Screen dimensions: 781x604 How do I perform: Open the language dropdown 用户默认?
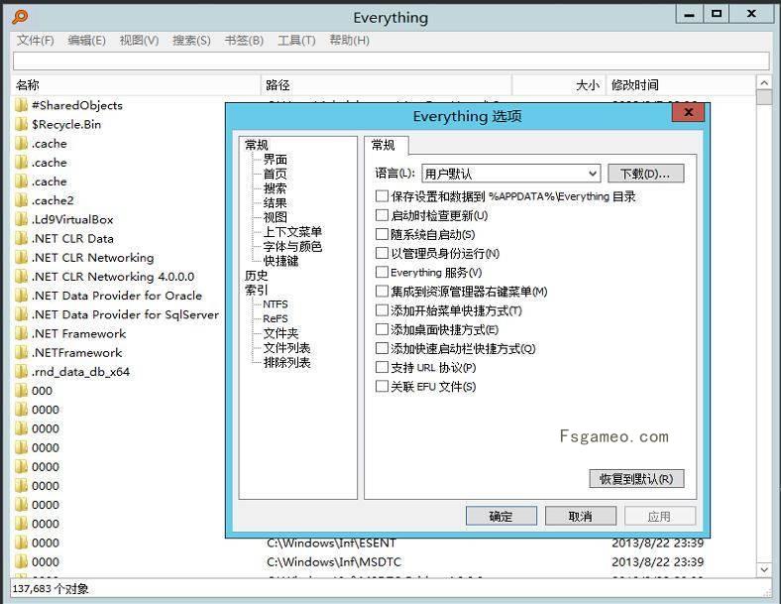point(511,174)
